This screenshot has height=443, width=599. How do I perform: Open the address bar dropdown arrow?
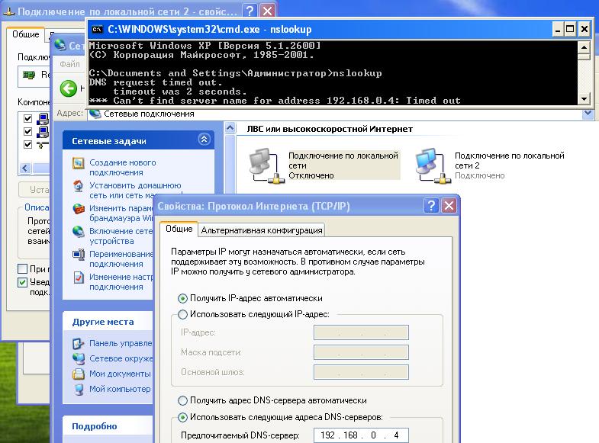coord(588,114)
